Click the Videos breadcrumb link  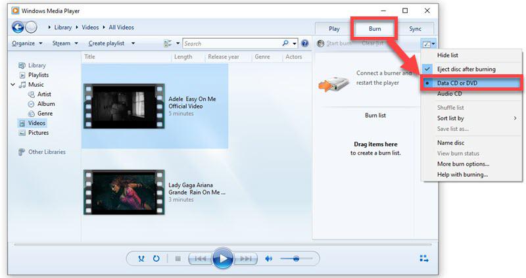coord(90,28)
